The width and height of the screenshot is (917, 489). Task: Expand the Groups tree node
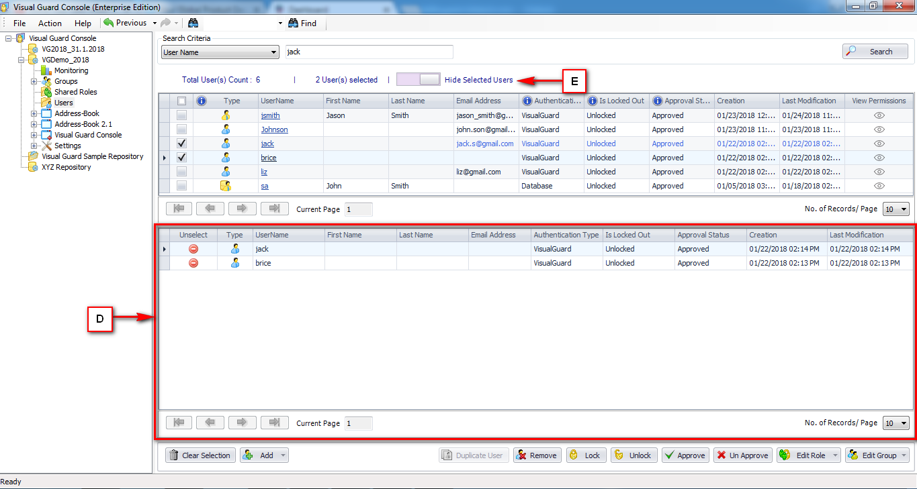point(34,81)
